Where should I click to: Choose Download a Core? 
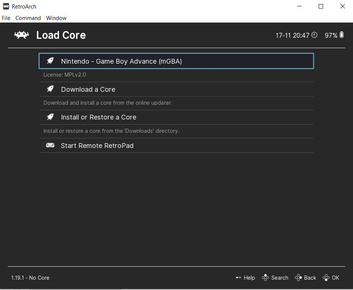pos(88,89)
